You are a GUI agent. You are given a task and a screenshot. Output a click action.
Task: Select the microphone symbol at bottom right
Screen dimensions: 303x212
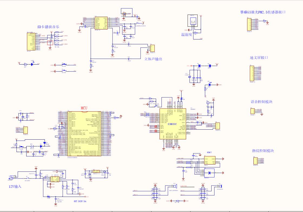(x=220, y=186)
